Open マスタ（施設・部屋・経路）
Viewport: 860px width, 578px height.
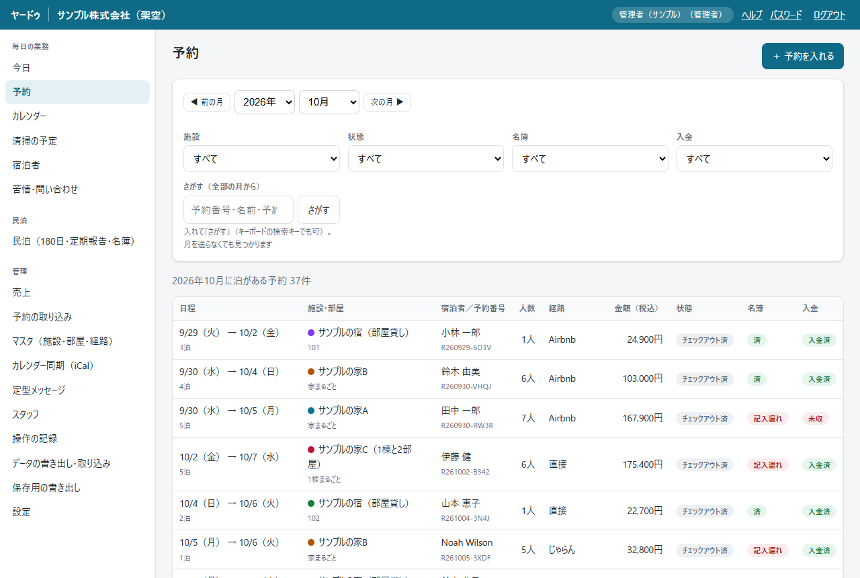[77, 341]
